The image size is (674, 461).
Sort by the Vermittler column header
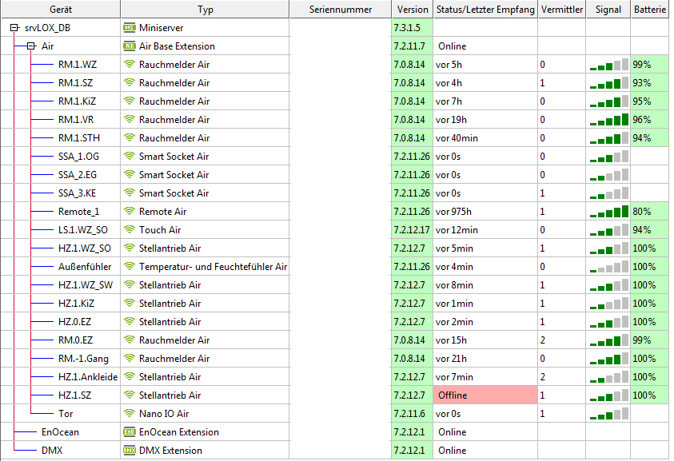click(562, 10)
